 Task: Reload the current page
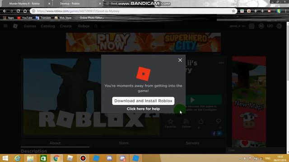[18, 11]
